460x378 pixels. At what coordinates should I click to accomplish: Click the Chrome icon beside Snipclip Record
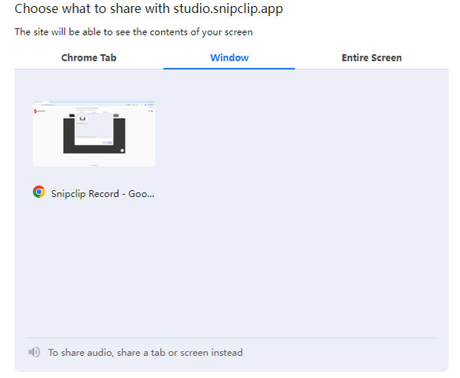point(39,192)
